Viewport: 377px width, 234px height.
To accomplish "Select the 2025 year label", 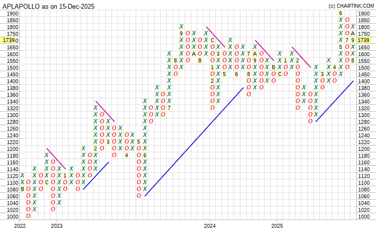I will [x=277, y=226].
